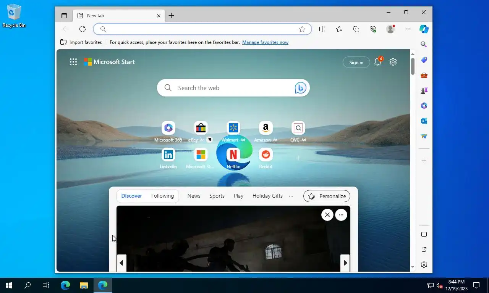This screenshot has width=489, height=293.
Task: Open Microsoft 365 quick link tile
Action: [168, 132]
